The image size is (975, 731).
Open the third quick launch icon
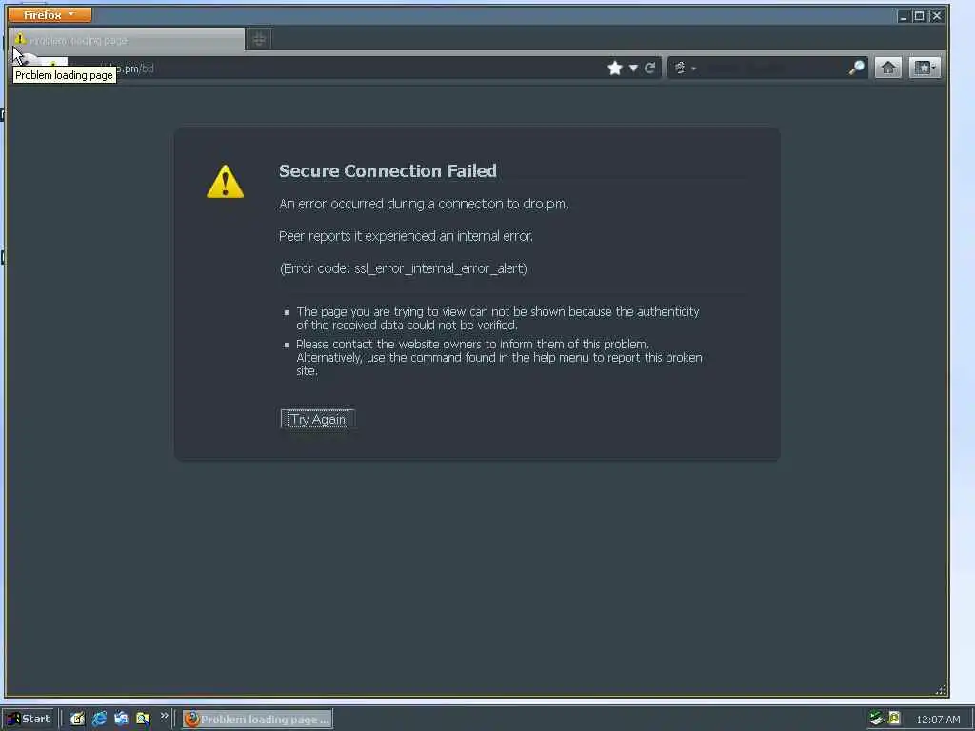[x=121, y=719]
